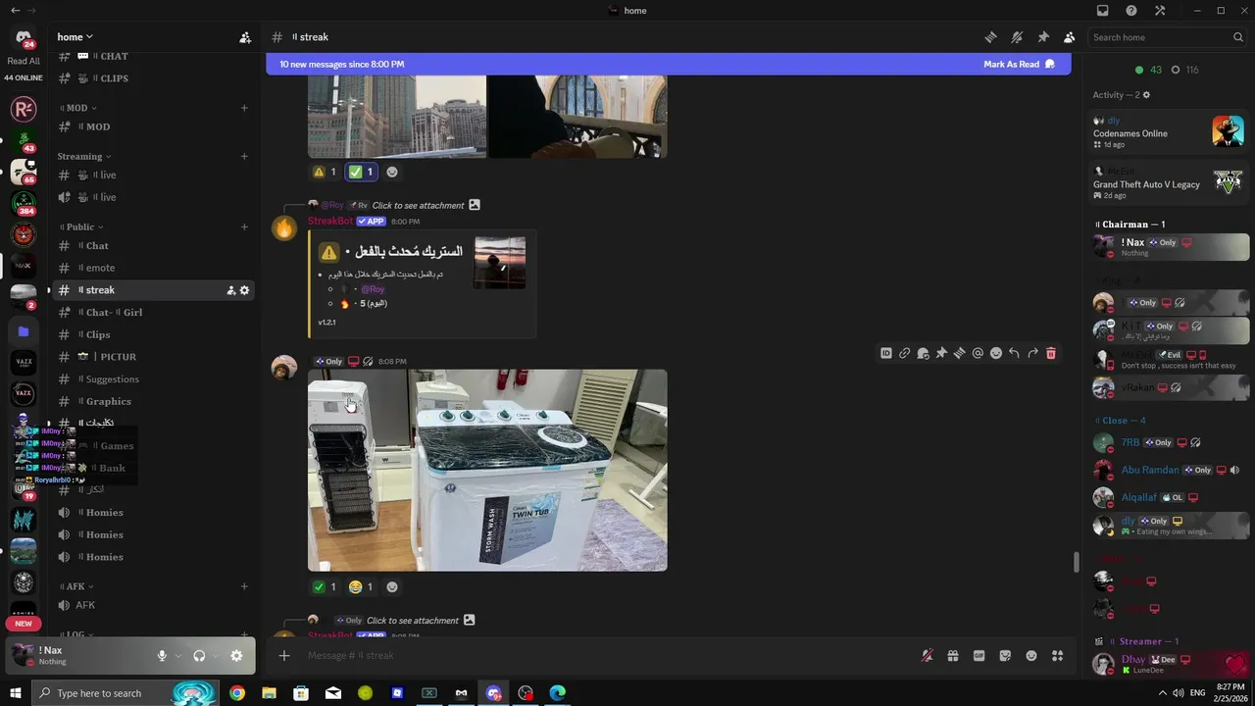The height and width of the screenshot is (706, 1255).
Task: Open invite people icon beside home
Action: 245,37
